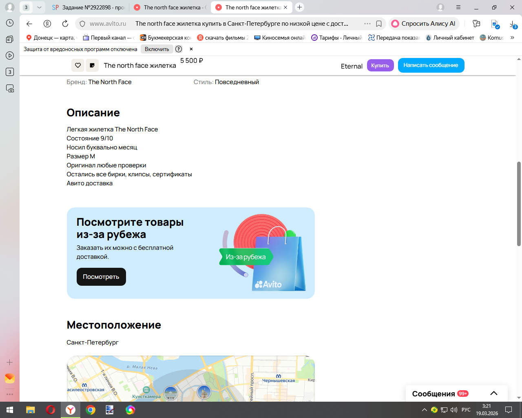Open the Киносемья онлайн bookmark
The height and width of the screenshot is (418, 522).
280,38
